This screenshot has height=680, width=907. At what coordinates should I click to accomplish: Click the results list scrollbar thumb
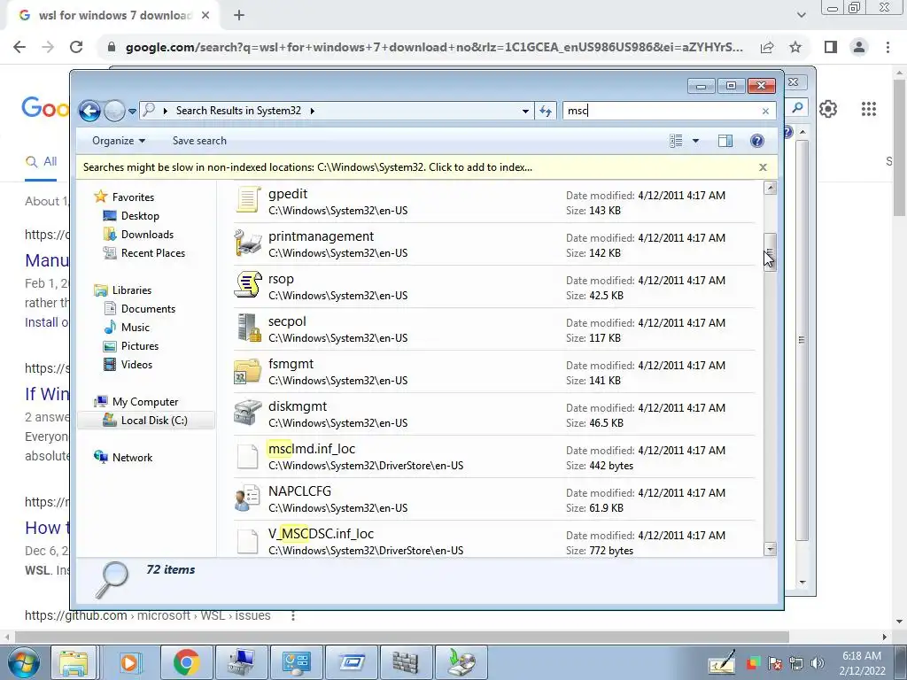click(770, 252)
